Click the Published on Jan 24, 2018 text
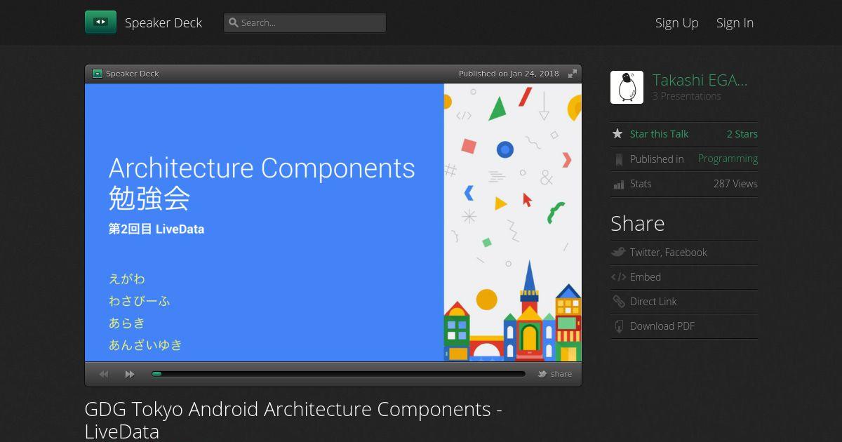The height and width of the screenshot is (442, 842). pyautogui.click(x=509, y=74)
